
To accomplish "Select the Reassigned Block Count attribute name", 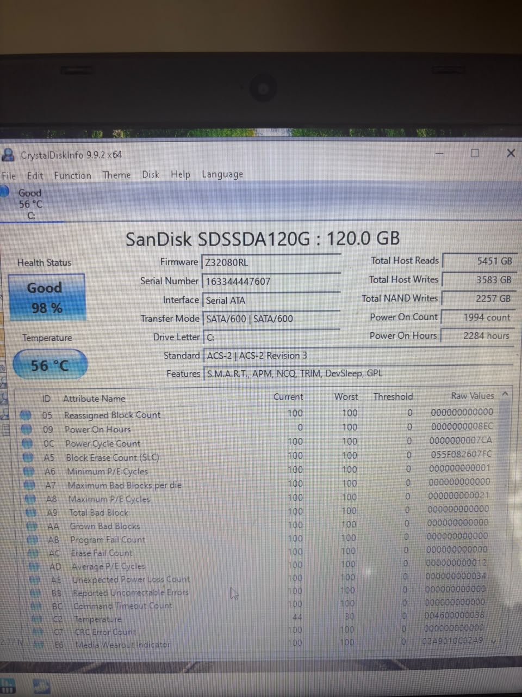I will [112, 415].
